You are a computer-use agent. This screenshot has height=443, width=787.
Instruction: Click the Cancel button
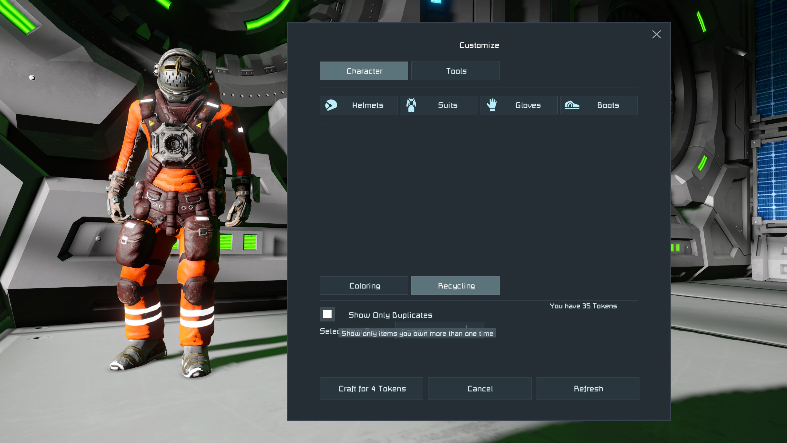point(480,389)
